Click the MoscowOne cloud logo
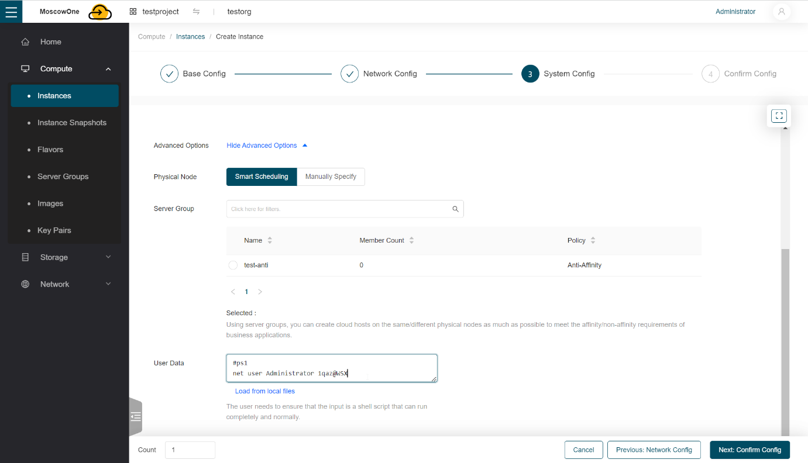This screenshot has height=463, width=808. pos(100,12)
